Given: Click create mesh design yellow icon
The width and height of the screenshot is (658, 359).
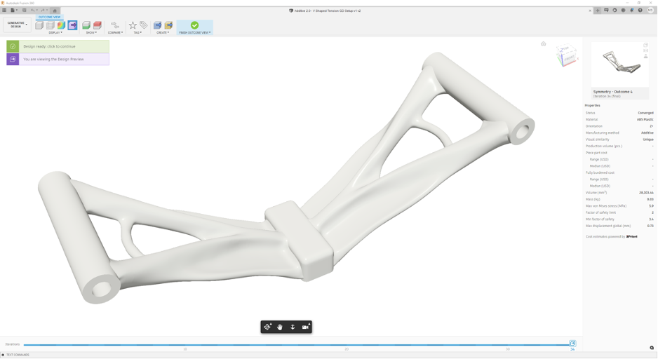Looking at the screenshot, I should point(168,25).
